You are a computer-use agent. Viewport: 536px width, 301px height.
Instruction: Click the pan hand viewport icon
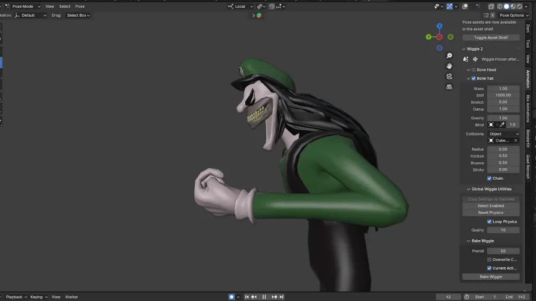point(449,66)
